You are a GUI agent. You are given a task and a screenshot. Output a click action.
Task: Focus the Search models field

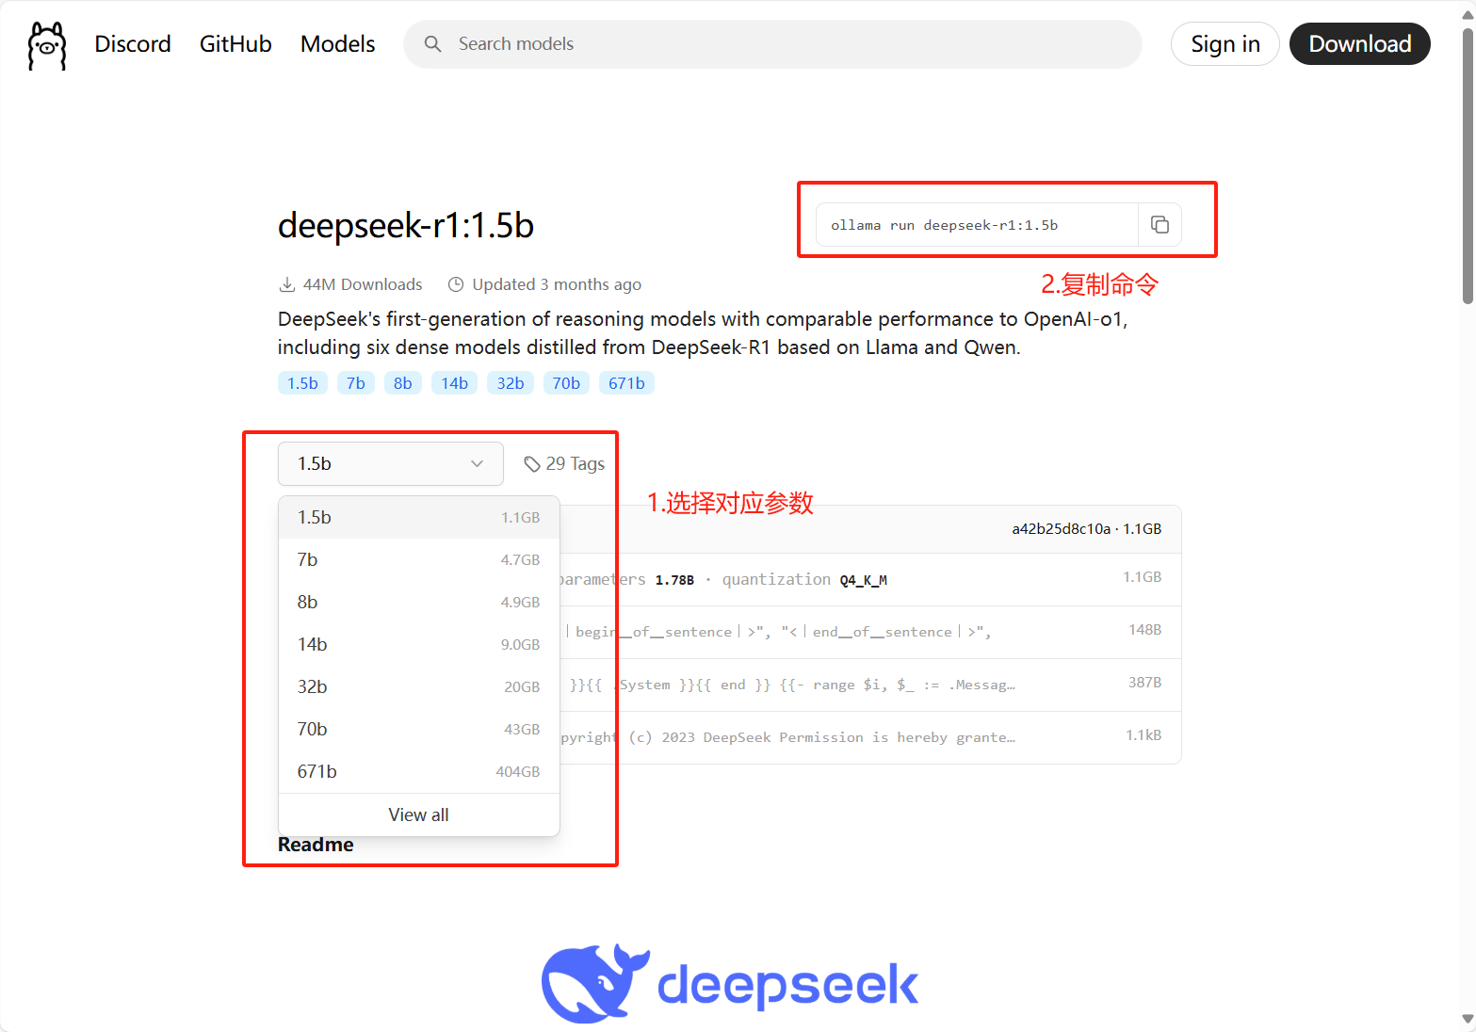coord(772,44)
